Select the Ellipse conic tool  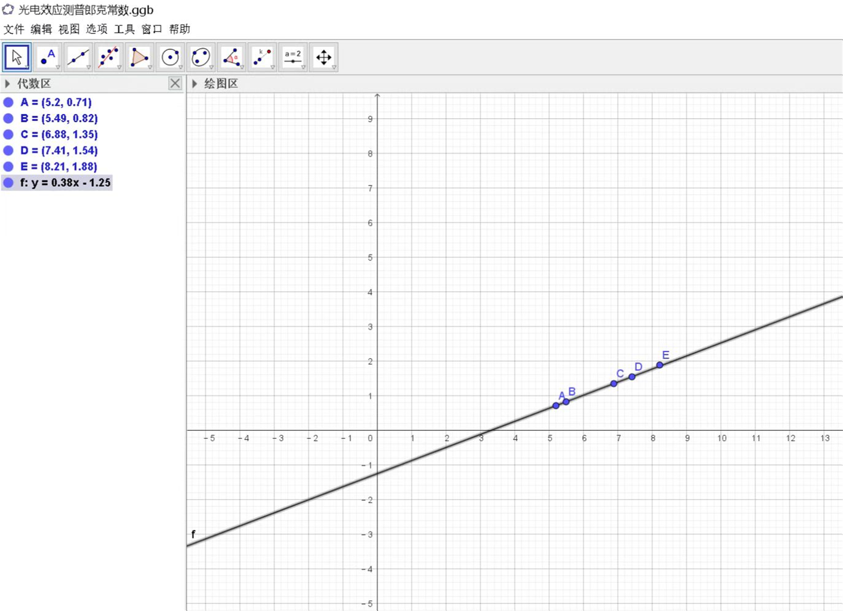pyautogui.click(x=201, y=57)
